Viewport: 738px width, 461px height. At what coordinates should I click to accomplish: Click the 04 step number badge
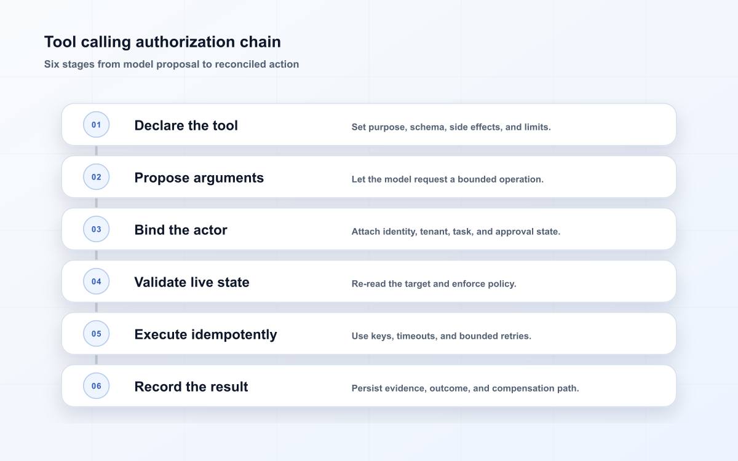(97, 282)
